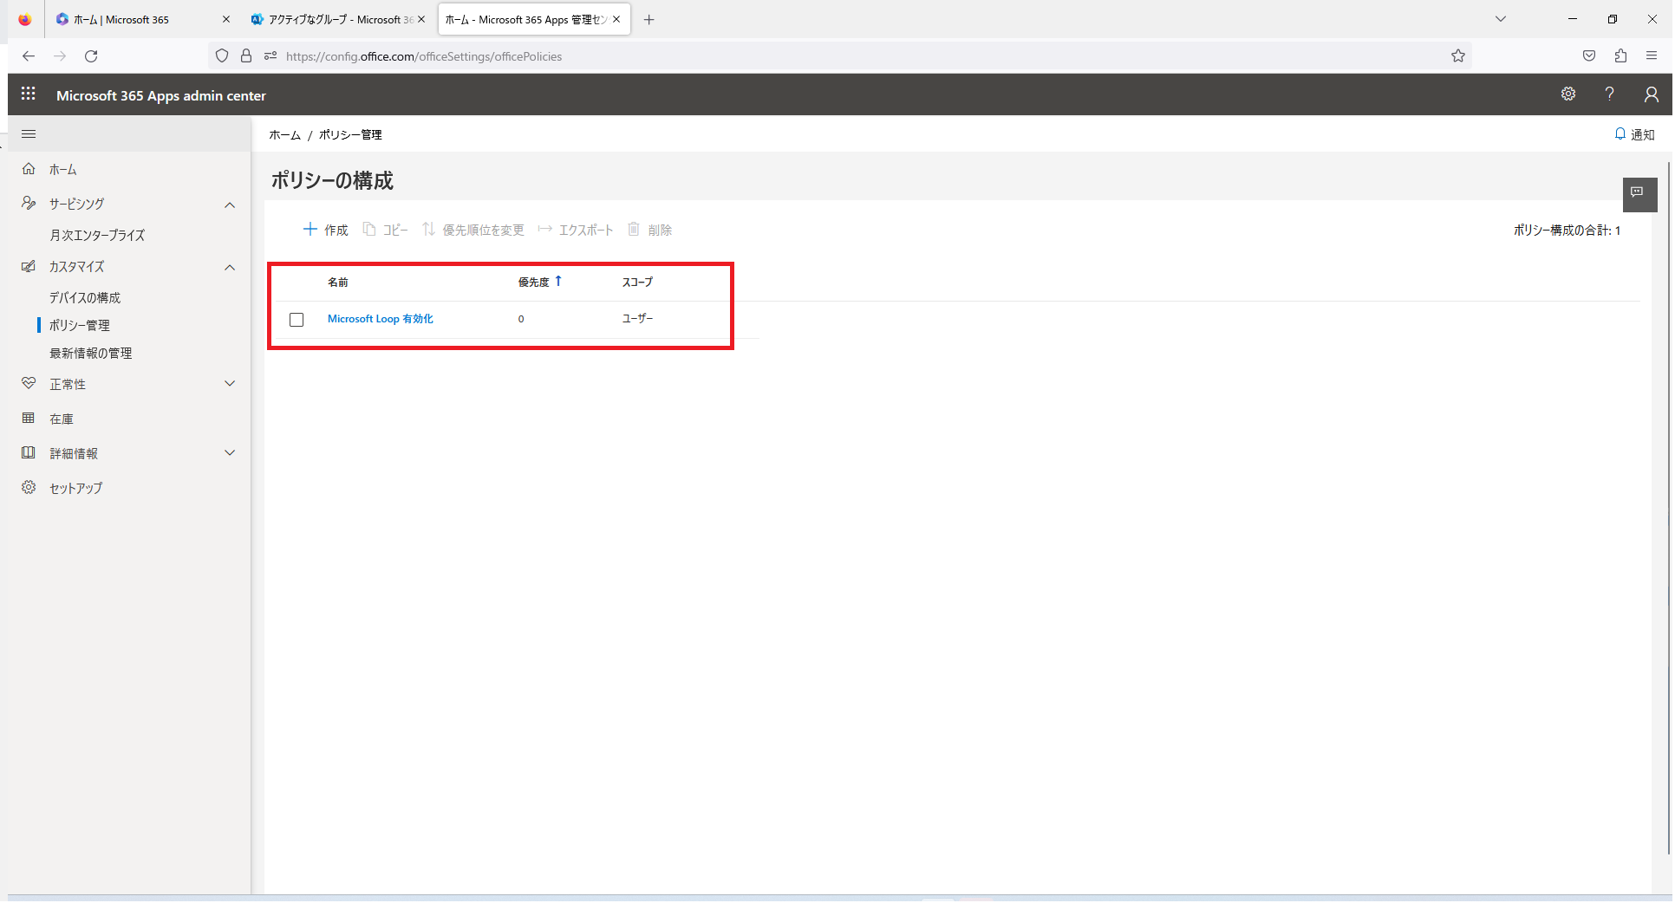Open the feedback chat icon
Viewport: 1675px width, 903px height.
click(1639, 194)
